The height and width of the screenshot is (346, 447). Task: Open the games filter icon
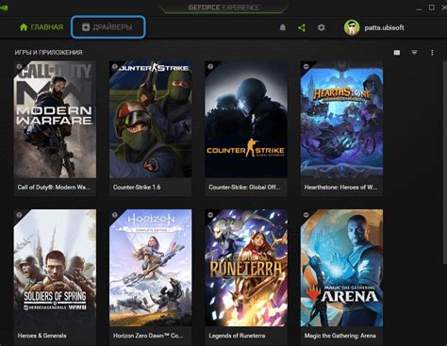pyautogui.click(x=414, y=53)
